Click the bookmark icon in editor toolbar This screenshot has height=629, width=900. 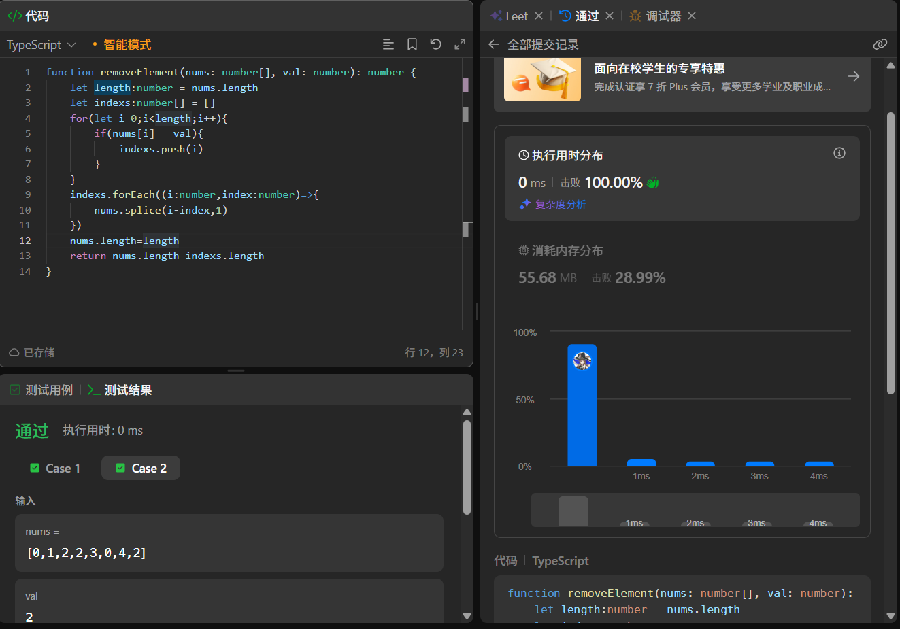(x=412, y=44)
